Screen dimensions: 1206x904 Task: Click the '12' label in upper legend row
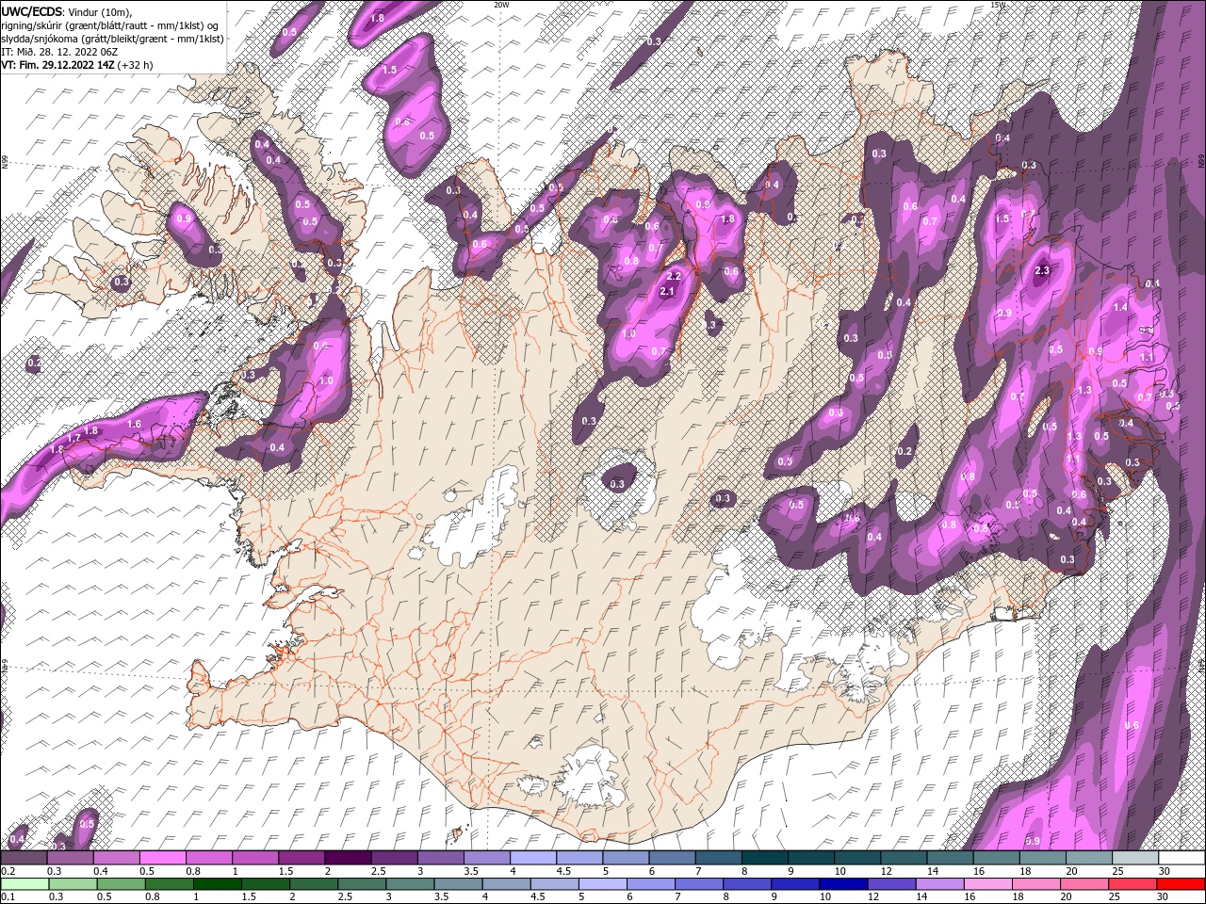(885, 871)
